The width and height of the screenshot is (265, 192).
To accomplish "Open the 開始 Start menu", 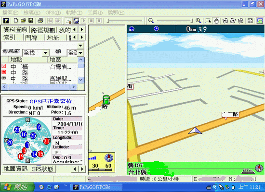I will pyautogui.click(x=17, y=187).
